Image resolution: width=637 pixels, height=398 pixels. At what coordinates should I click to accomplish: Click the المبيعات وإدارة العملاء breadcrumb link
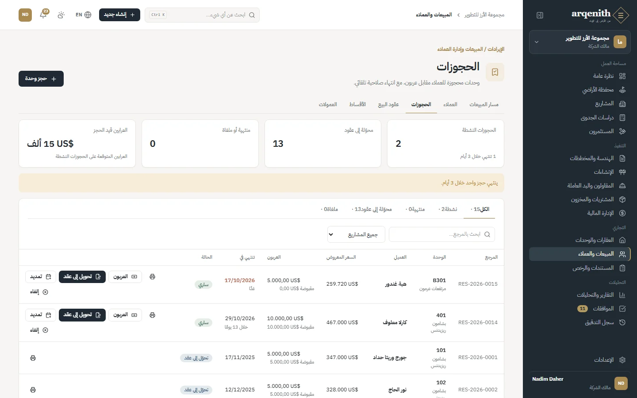coord(460,49)
